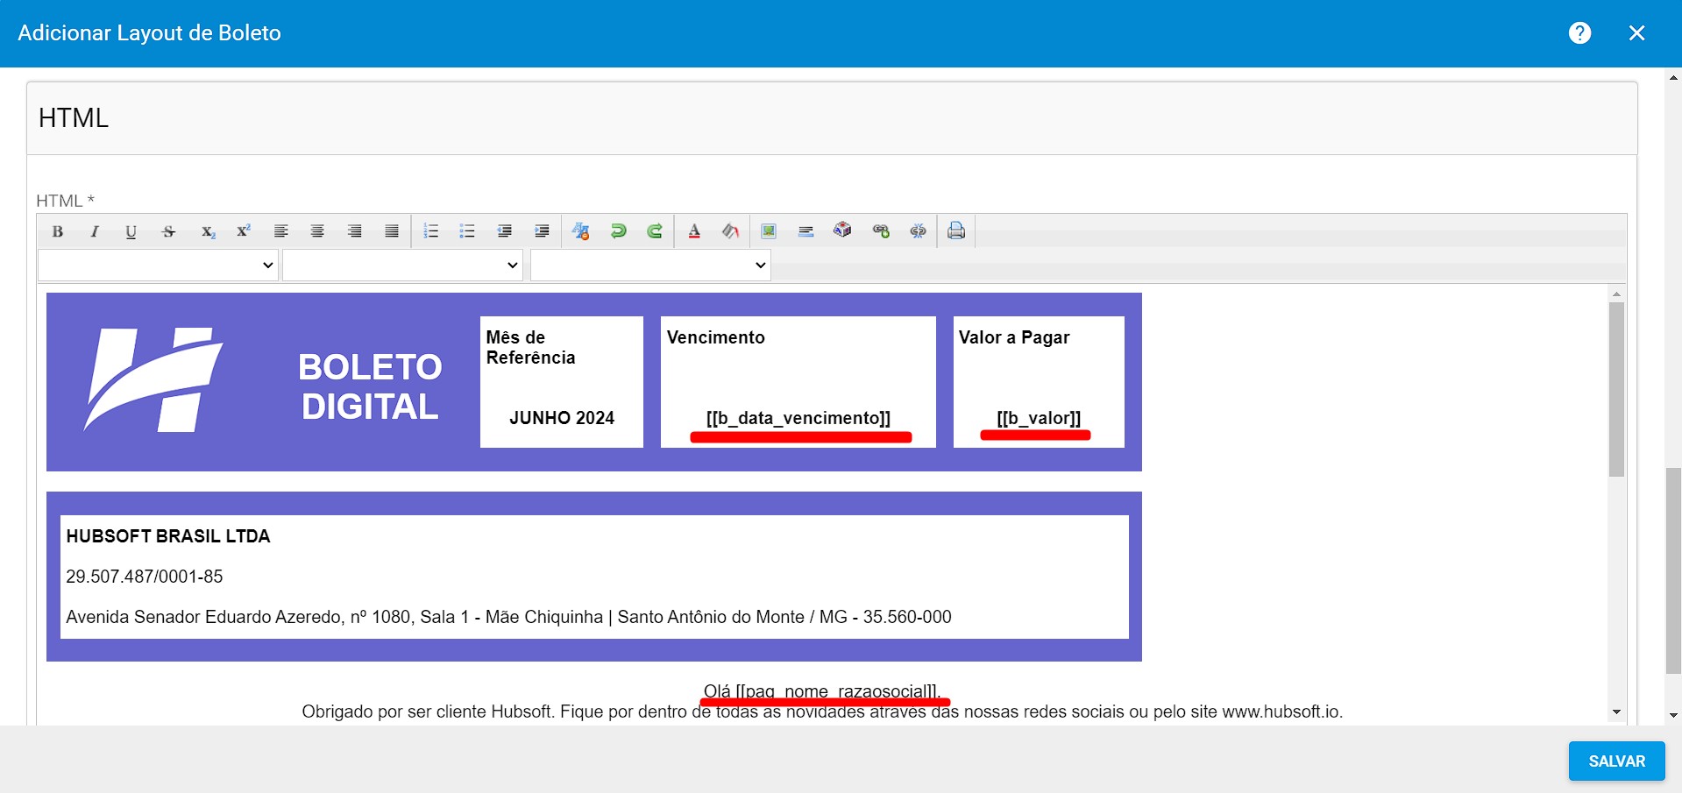Open the highlight background color tool
Screen dimensions: 1682x793
click(x=731, y=231)
